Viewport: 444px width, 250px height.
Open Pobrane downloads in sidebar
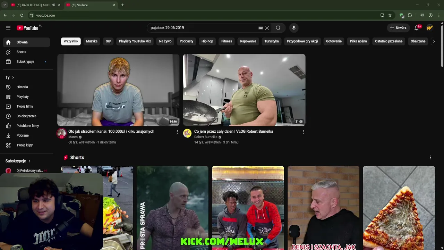point(26,135)
